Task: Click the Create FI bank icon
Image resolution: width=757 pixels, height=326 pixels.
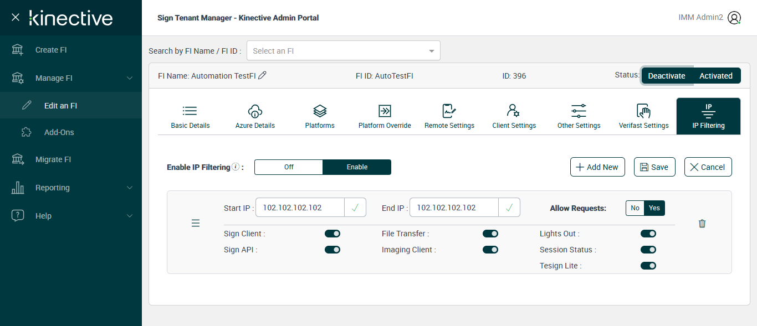Action: pyautogui.click(x=18, y=50)
